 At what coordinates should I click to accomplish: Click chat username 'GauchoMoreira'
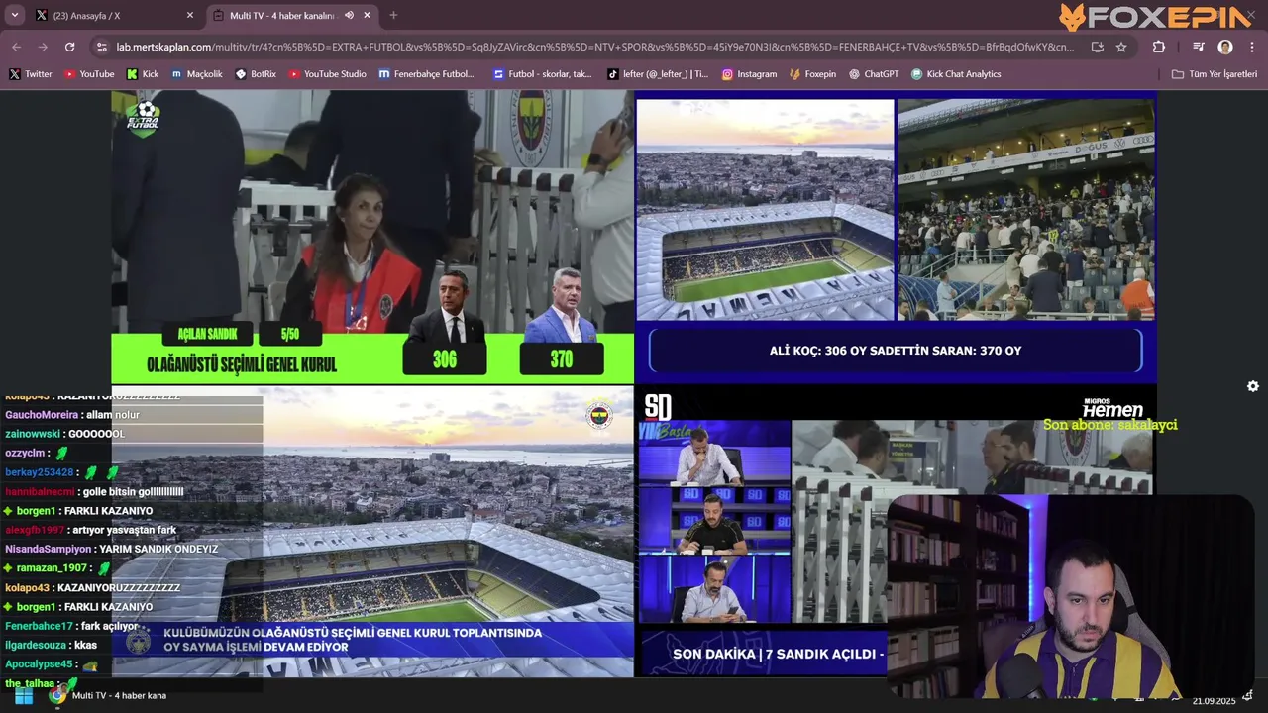42,415
